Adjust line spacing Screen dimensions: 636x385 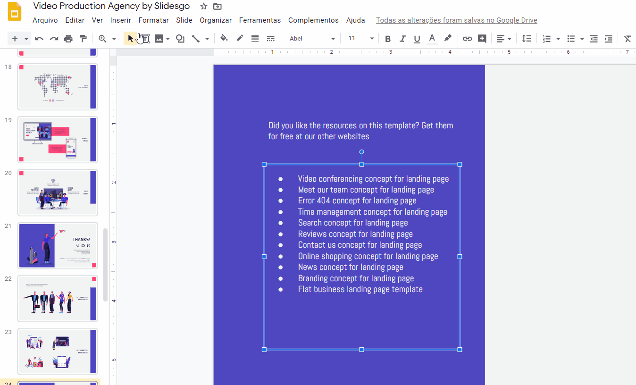[x=526, y=39]
